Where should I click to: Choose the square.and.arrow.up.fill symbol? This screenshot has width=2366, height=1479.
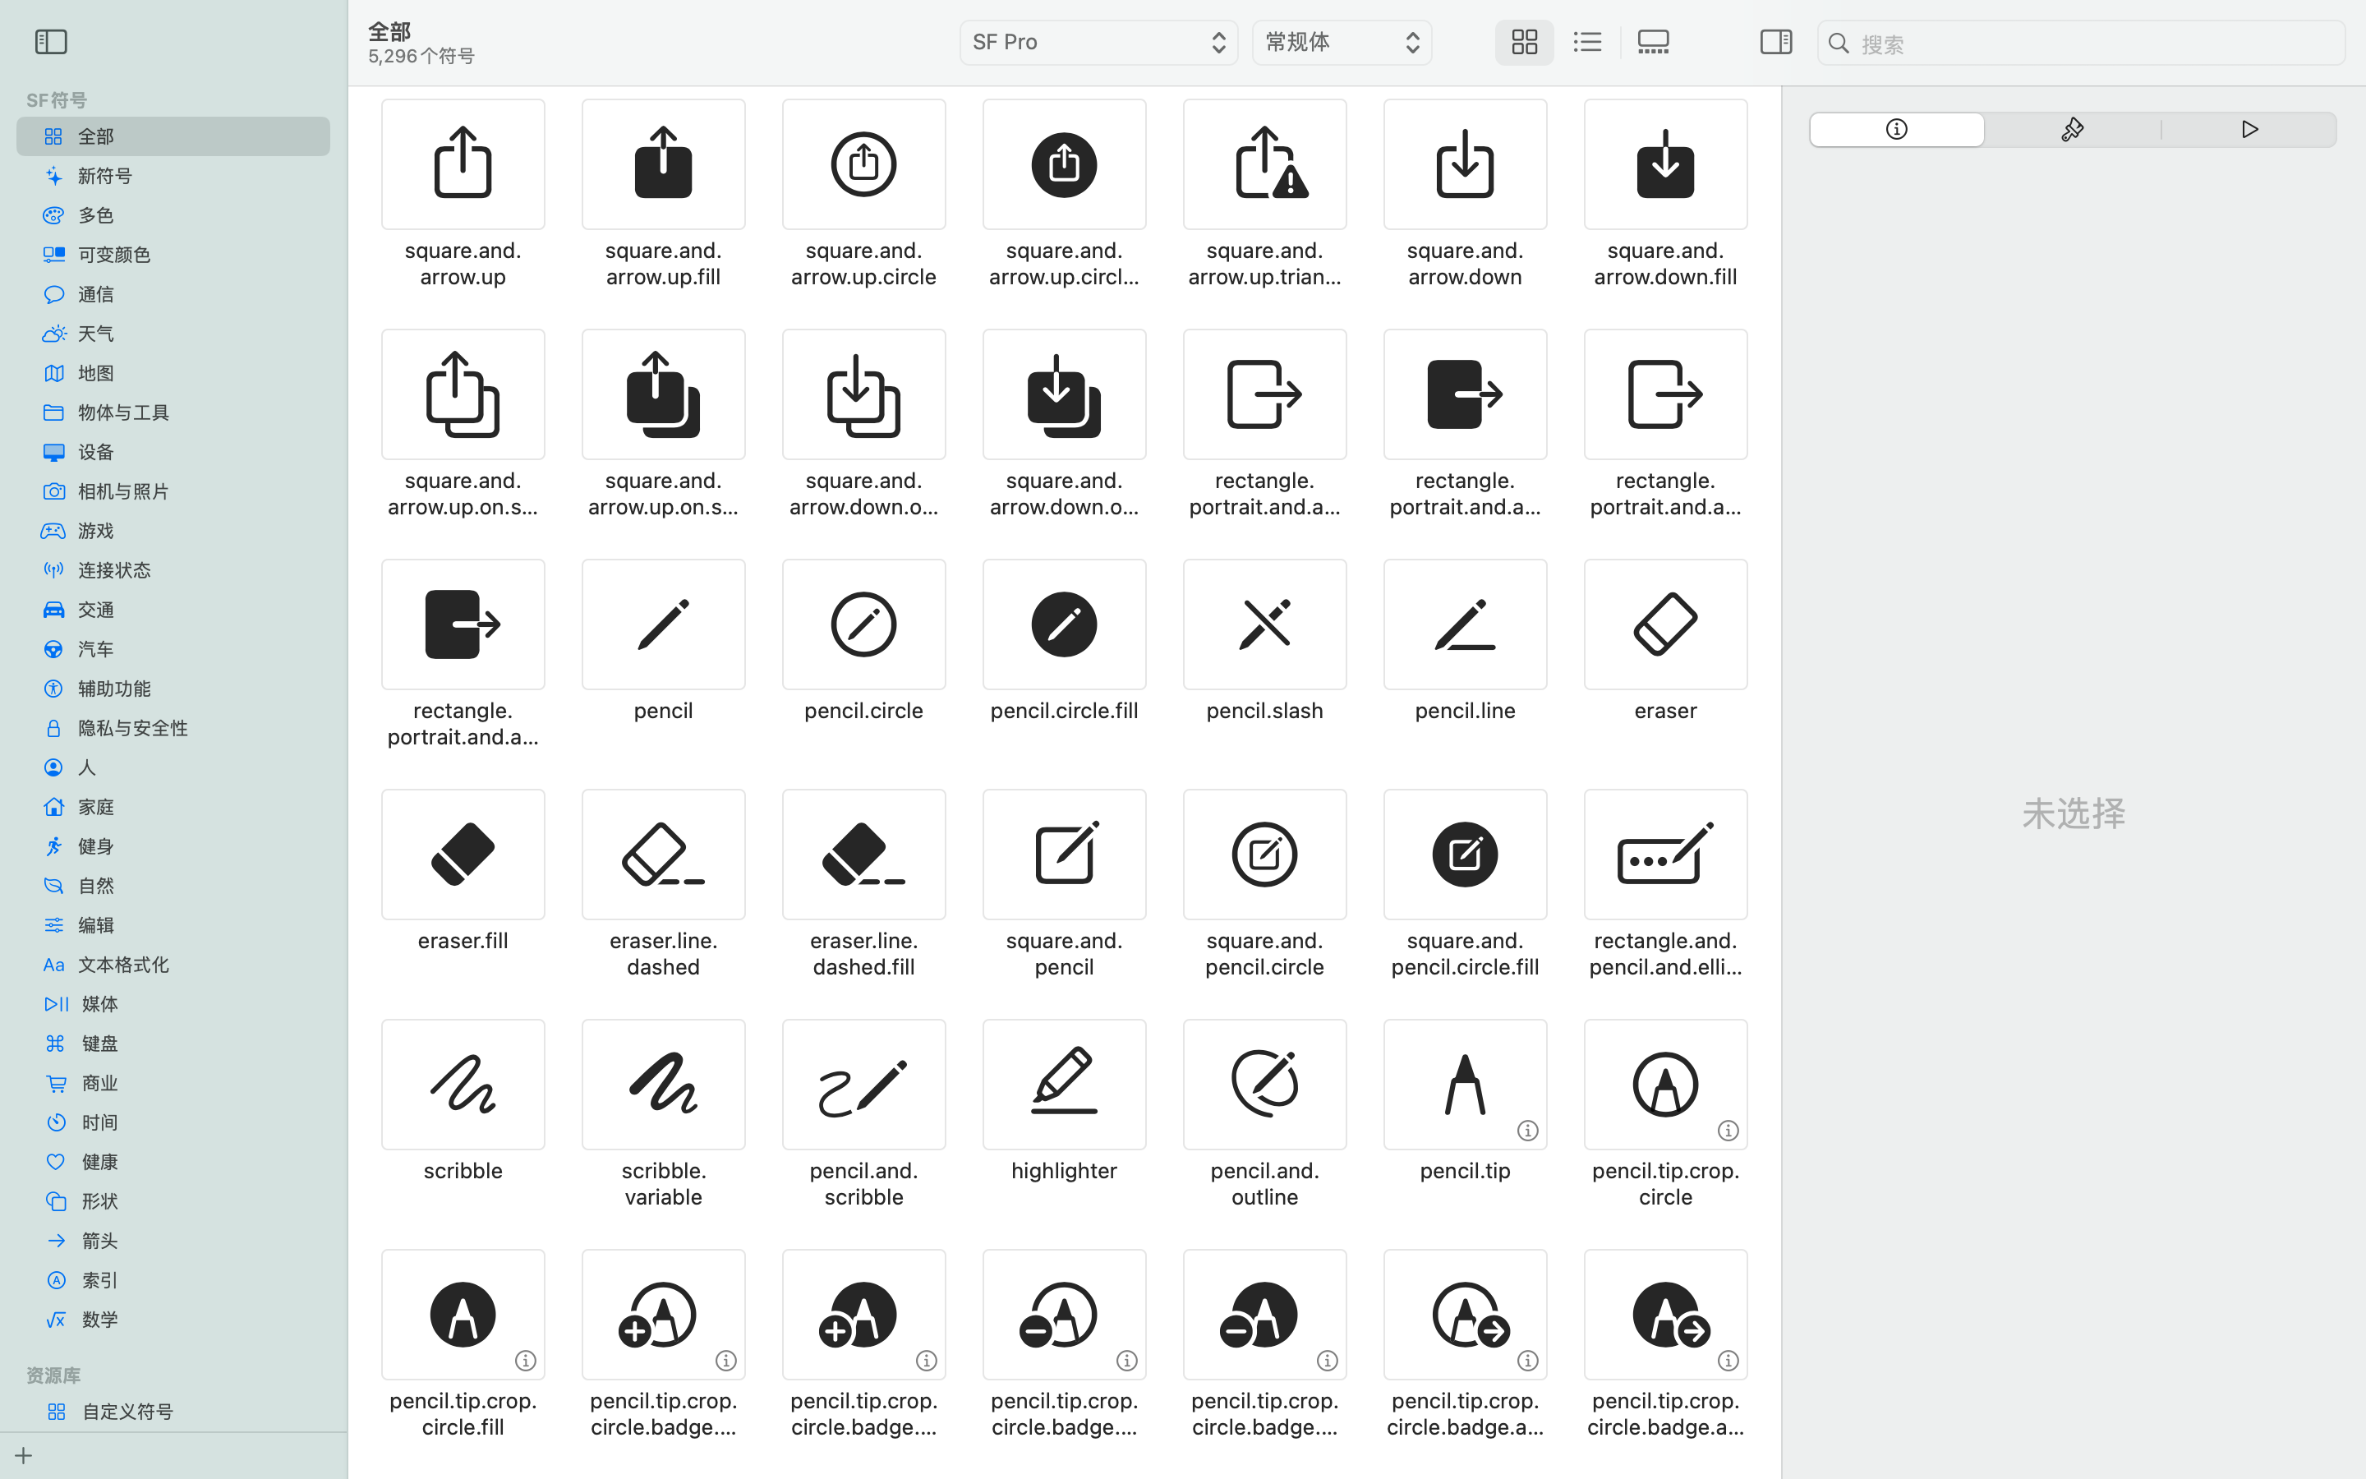point(663,164)
